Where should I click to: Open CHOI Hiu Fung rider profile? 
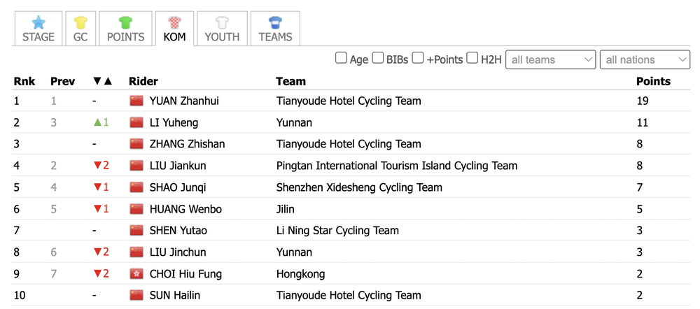pyautogui.click(x=185, y=274)
